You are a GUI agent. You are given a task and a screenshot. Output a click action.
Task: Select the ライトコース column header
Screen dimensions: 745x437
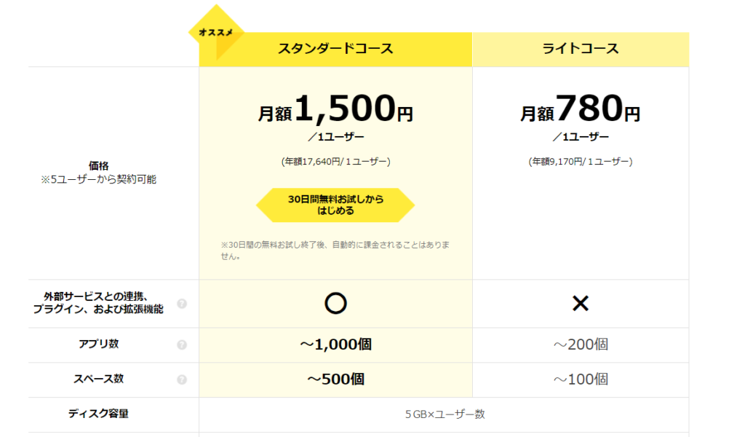click(x=580, y=50)
